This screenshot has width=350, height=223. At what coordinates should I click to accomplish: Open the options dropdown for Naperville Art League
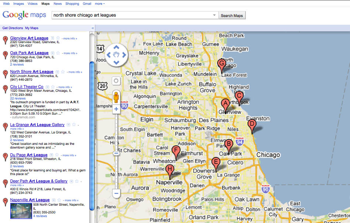click(53, 200)
